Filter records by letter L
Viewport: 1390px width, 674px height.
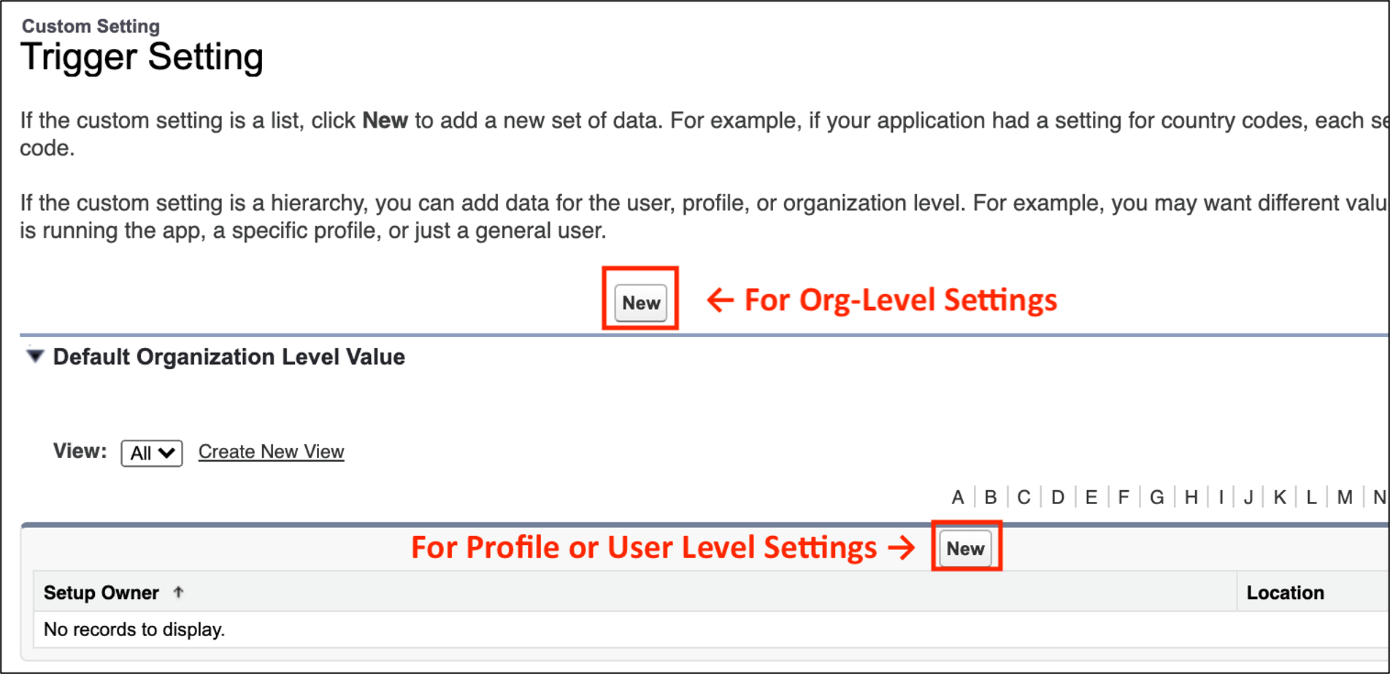click(x=1311, y=497)
